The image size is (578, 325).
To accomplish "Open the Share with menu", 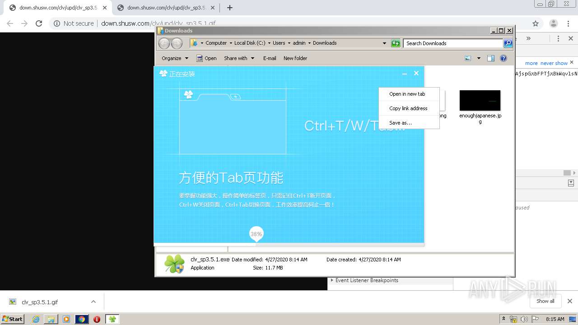I will [x=239, y=58].
